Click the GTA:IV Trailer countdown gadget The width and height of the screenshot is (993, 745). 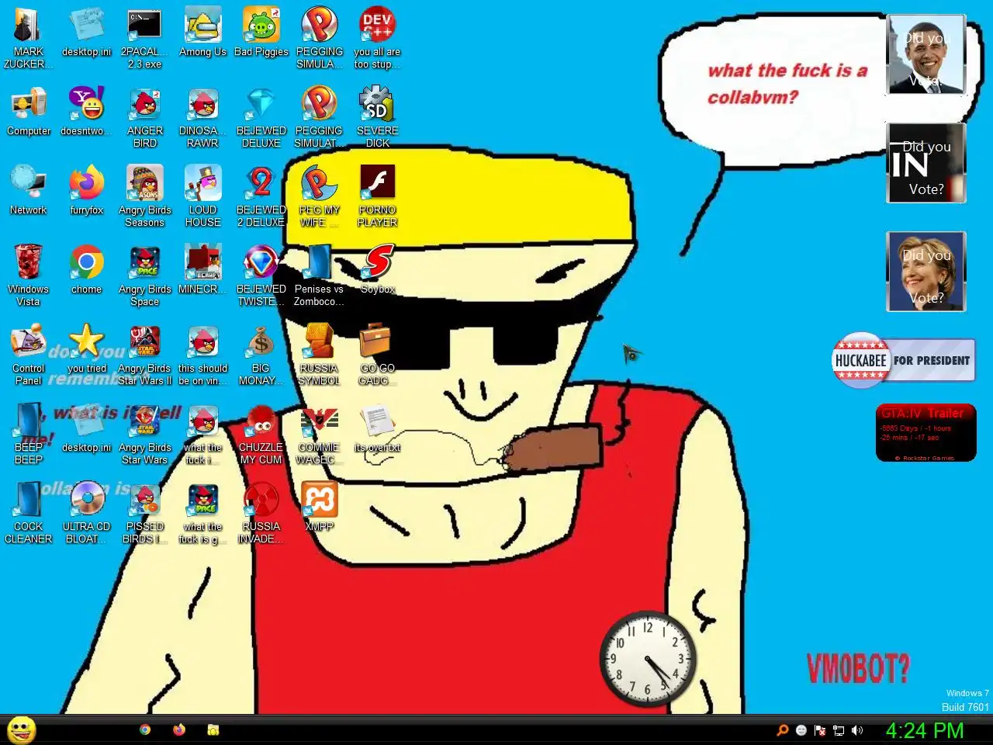(926, 433)
